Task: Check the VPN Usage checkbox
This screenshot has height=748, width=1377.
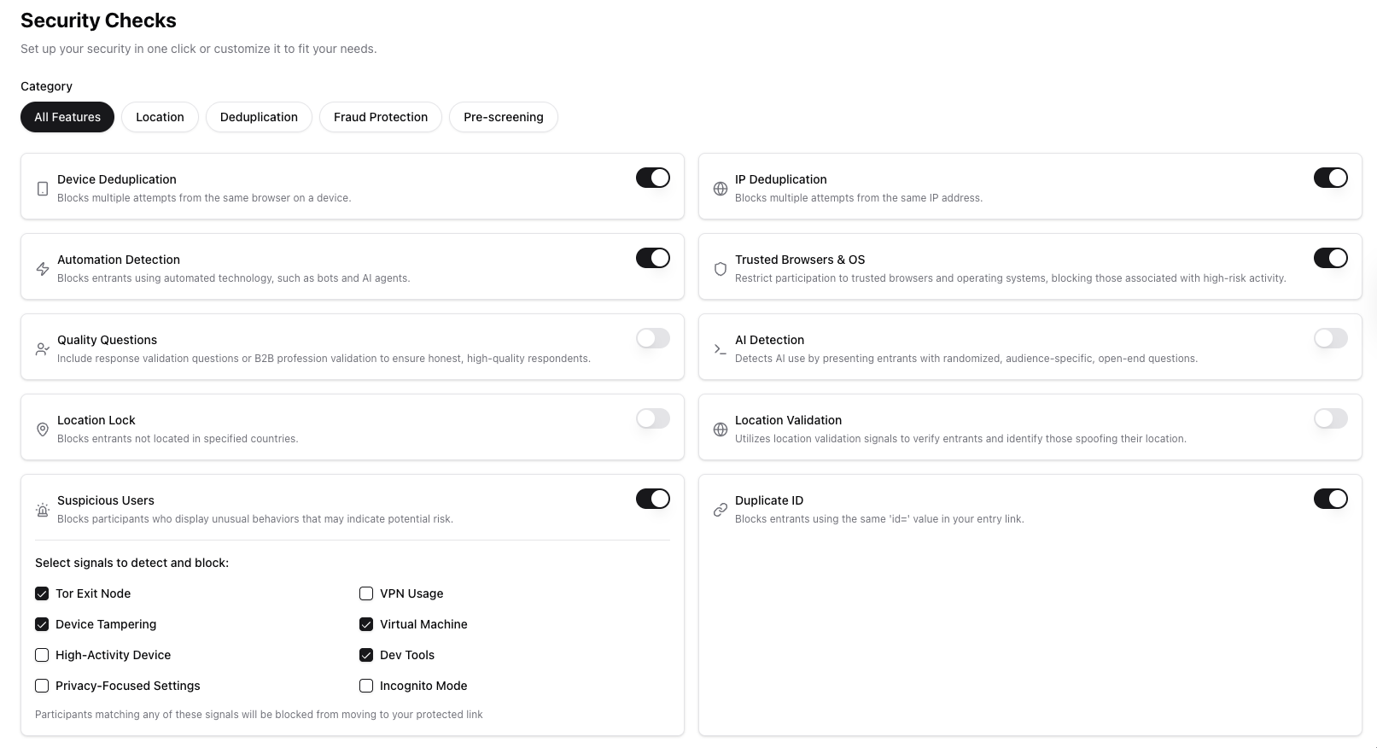Action: (x=366, y=593)
